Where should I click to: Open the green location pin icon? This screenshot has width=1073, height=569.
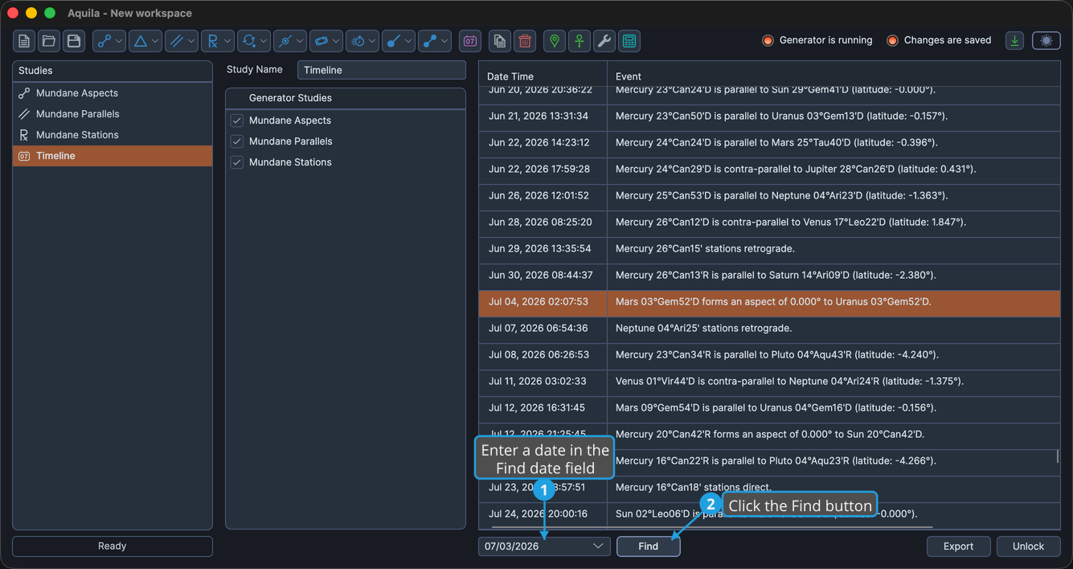555,41
